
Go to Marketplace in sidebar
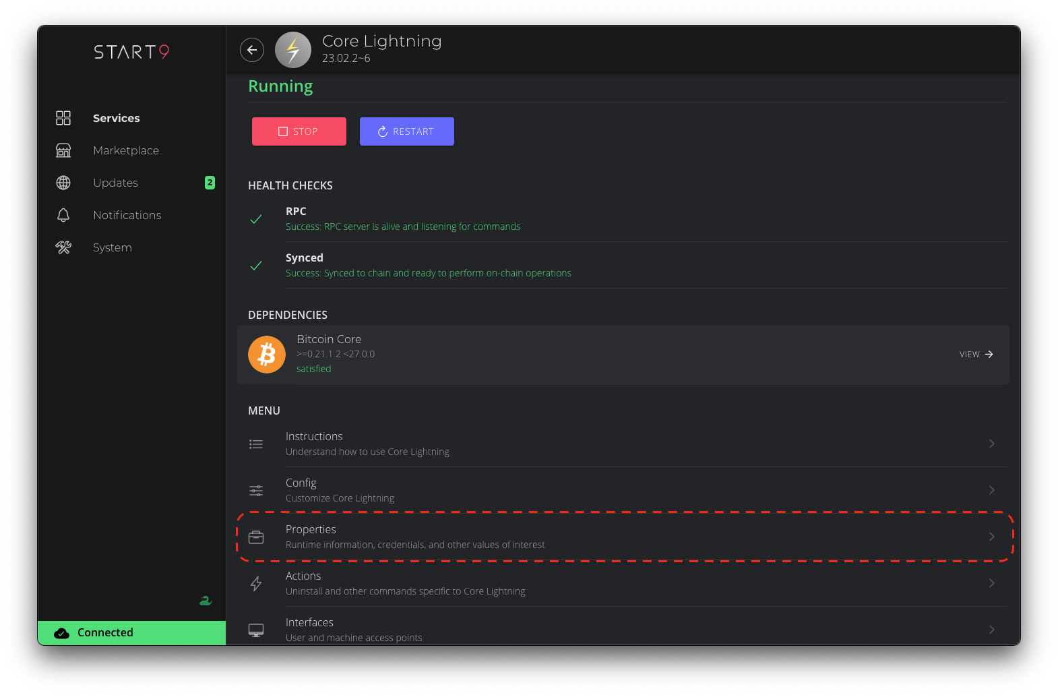coord(126,150)
